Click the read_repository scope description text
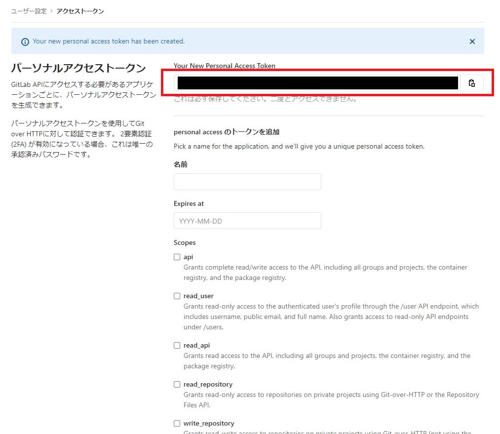 click(331, 400)
